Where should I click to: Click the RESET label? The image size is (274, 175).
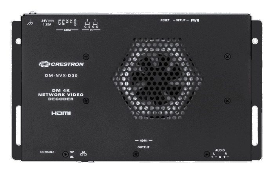click(x=165, y=20)
